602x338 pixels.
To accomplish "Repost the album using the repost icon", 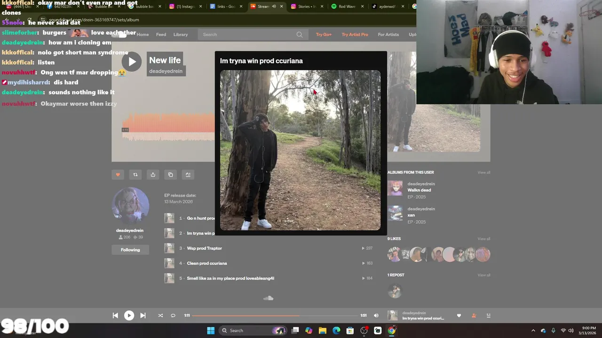I will pos(135,175).
